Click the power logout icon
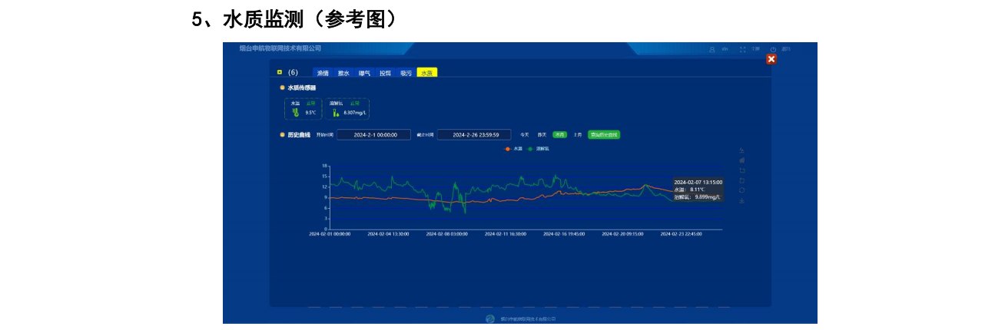Viewport: 1005px width, 330px height. point(773,49)
